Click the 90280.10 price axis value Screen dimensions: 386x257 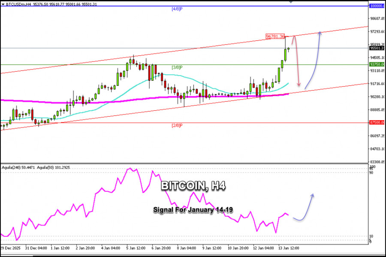(377, 97)
